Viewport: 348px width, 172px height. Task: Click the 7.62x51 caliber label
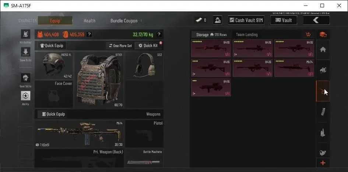tap(45, 145)
